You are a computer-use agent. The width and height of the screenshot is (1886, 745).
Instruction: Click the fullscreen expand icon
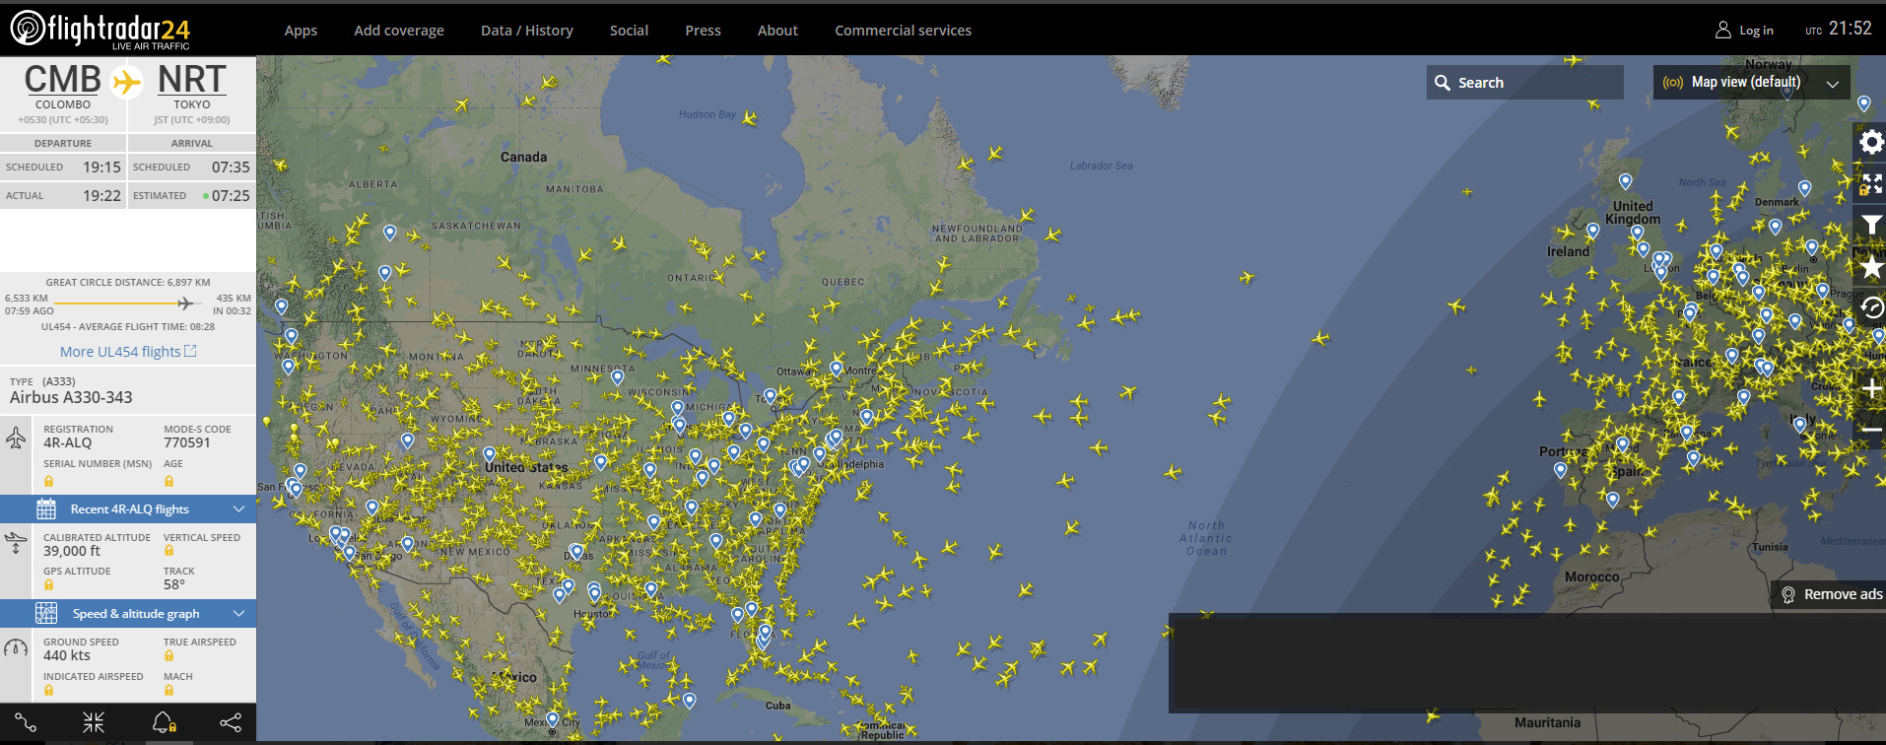(x=1870, y=184)
